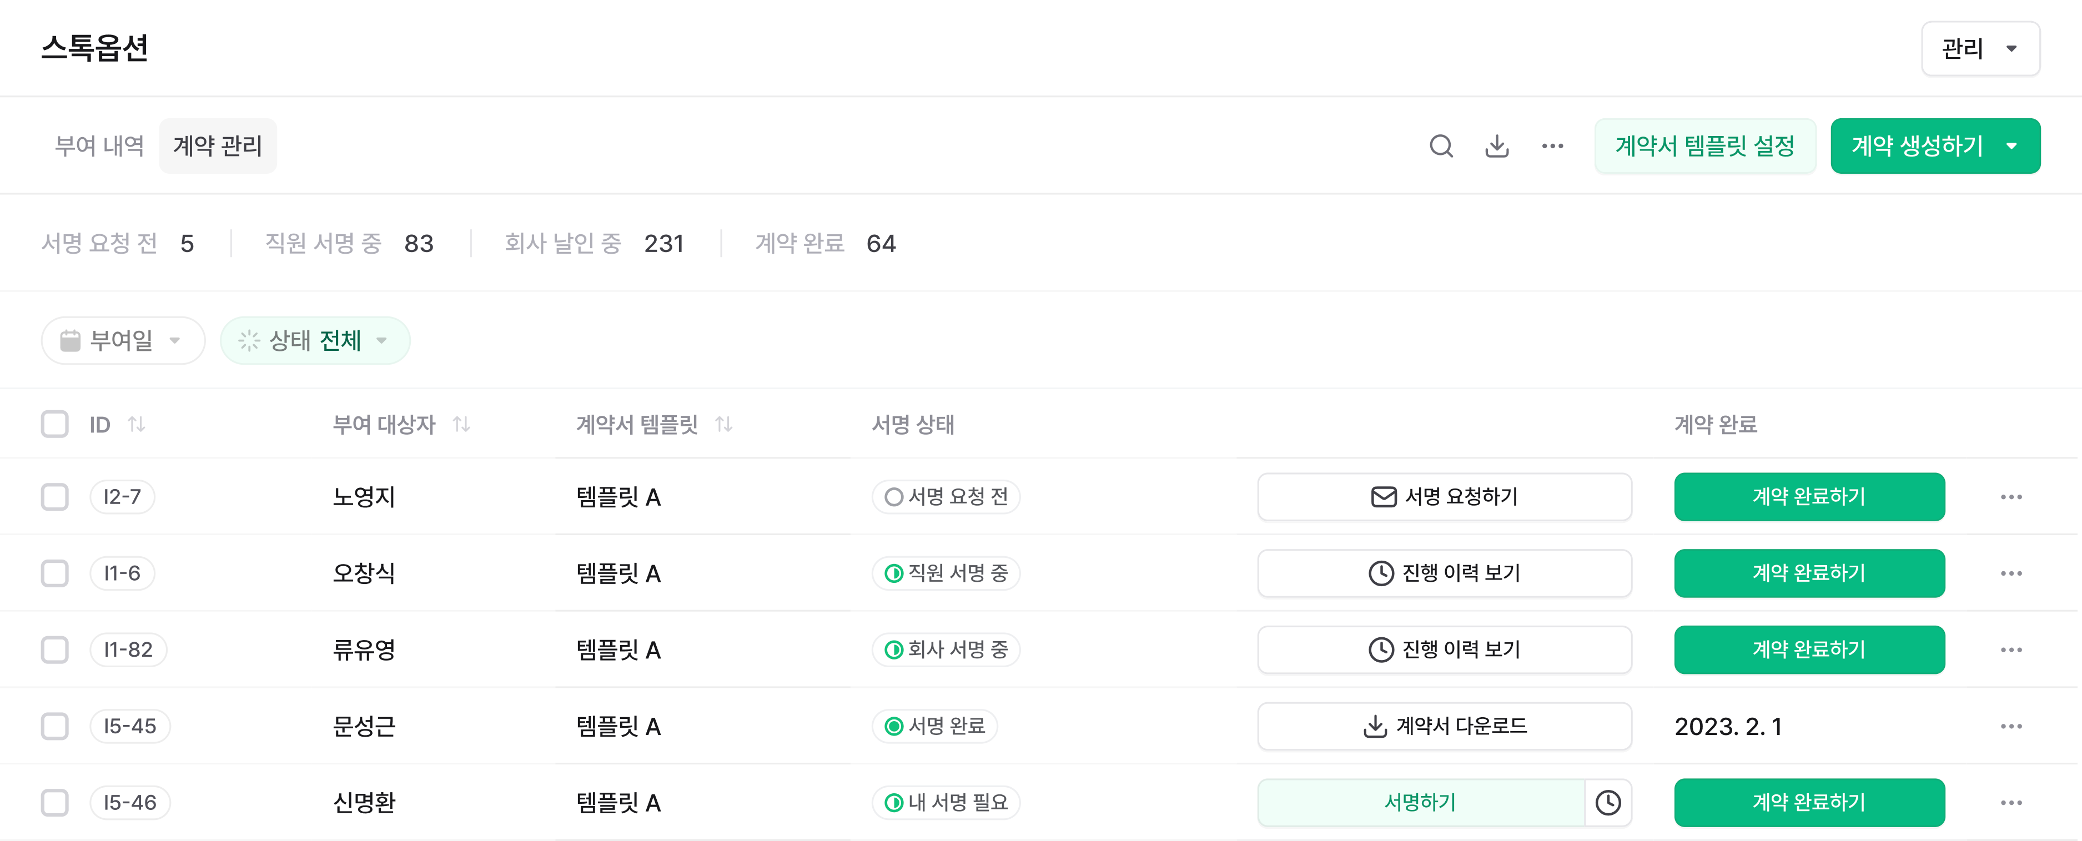Click 계약 완료하기 for row I2-7
The width and height of the screenshot is (2082, 841).
tap(1809, 497)
